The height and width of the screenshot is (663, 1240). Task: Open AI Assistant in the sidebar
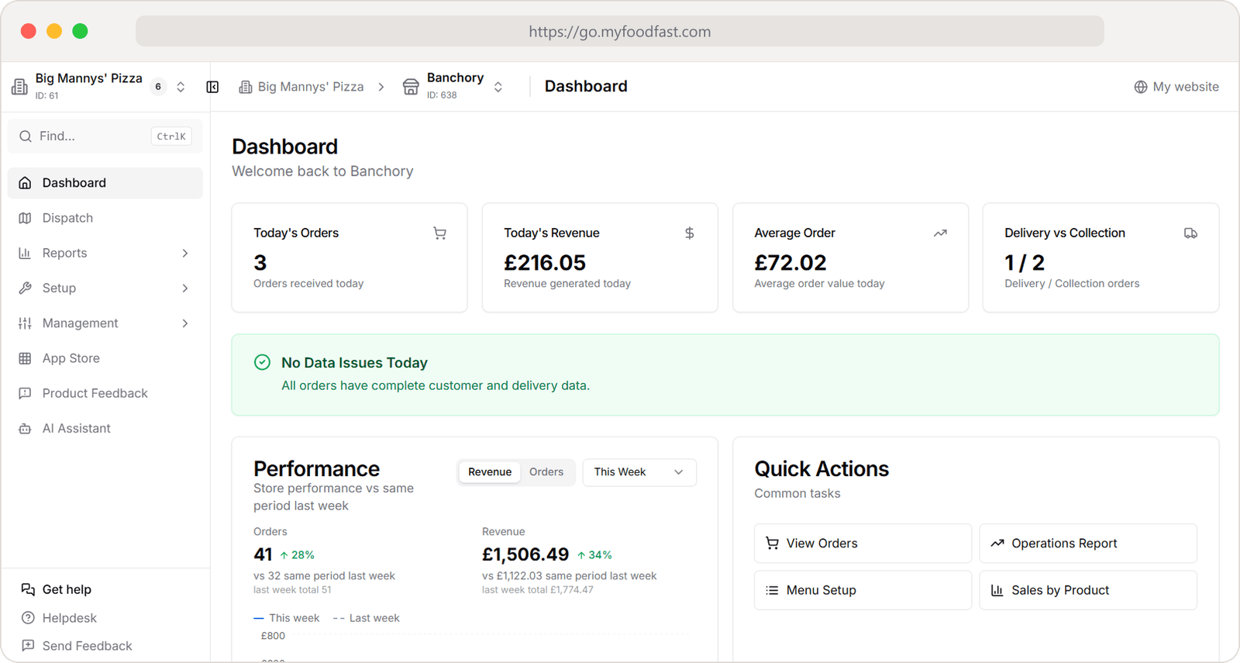[105, 429]
